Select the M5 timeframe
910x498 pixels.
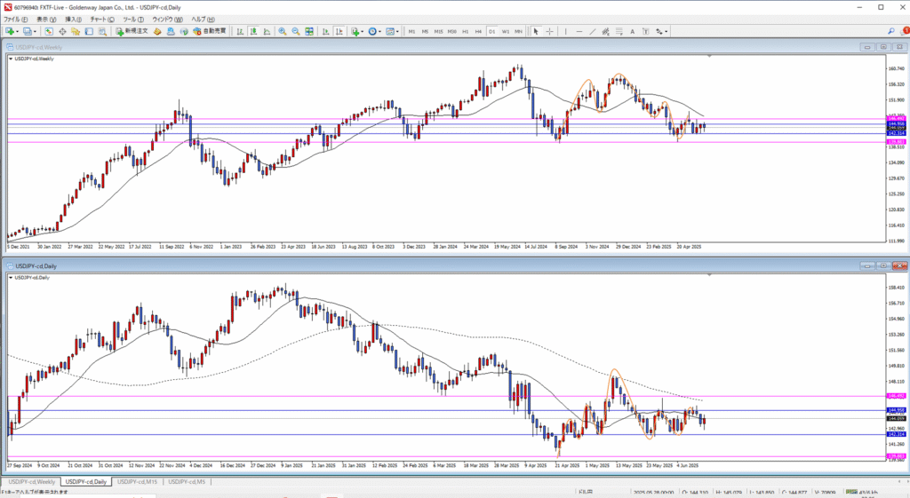(425, 31)
